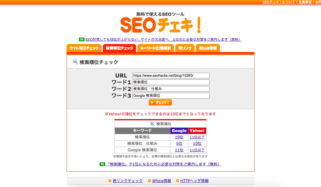Image resolution: width=321 pixels, height=187 pixels.
Task: Click the red Yahoo! 10位 limit notice text
Action: pos(160,114)
